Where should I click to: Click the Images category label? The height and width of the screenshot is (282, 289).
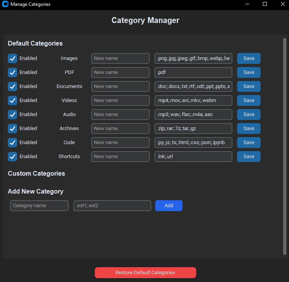tap(69, 58)
